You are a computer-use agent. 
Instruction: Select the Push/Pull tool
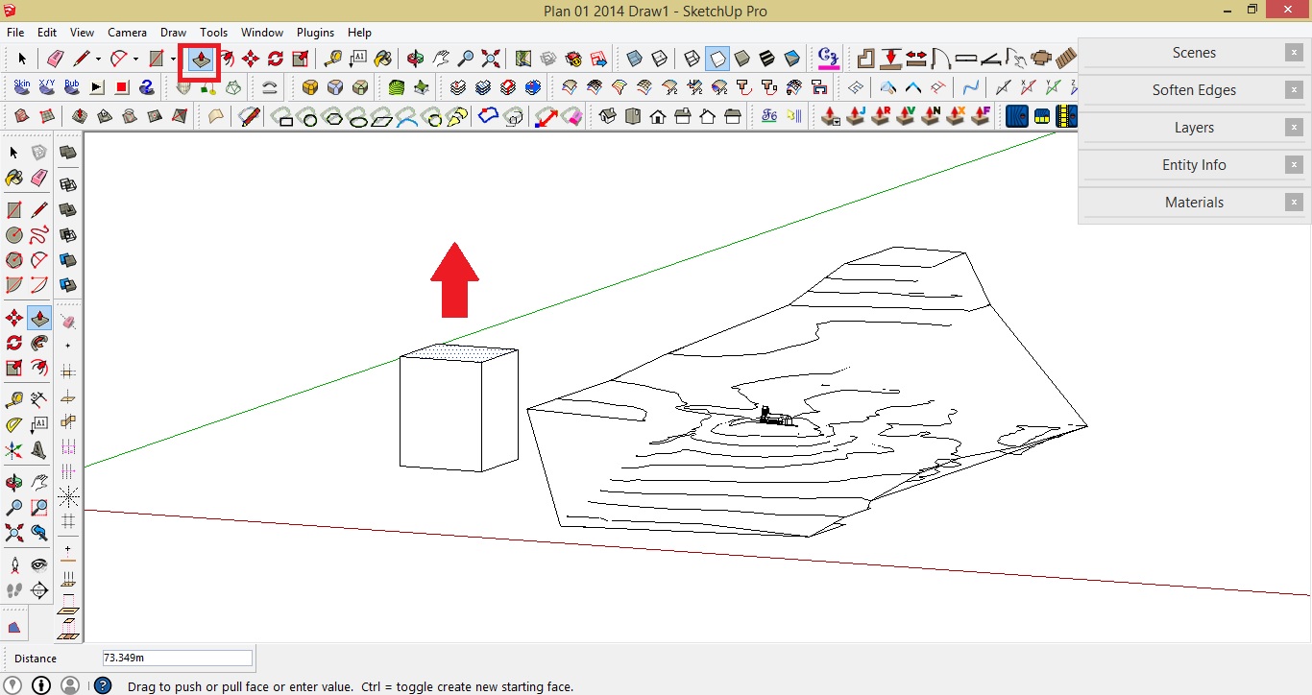pyautogui.click(x=200, y=58)
